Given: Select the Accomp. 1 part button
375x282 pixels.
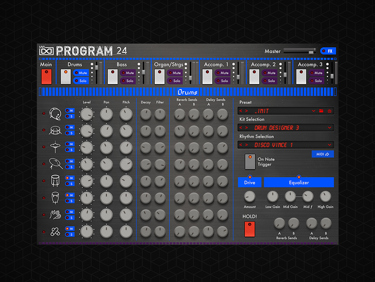Looking at the screenshot, I should (207, 77).
